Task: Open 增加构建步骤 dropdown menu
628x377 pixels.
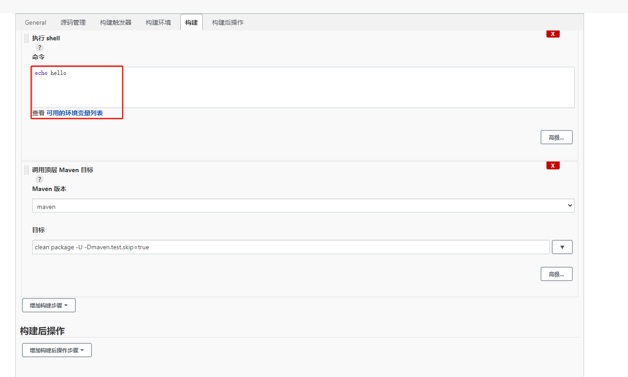Action: pos(49,305)
